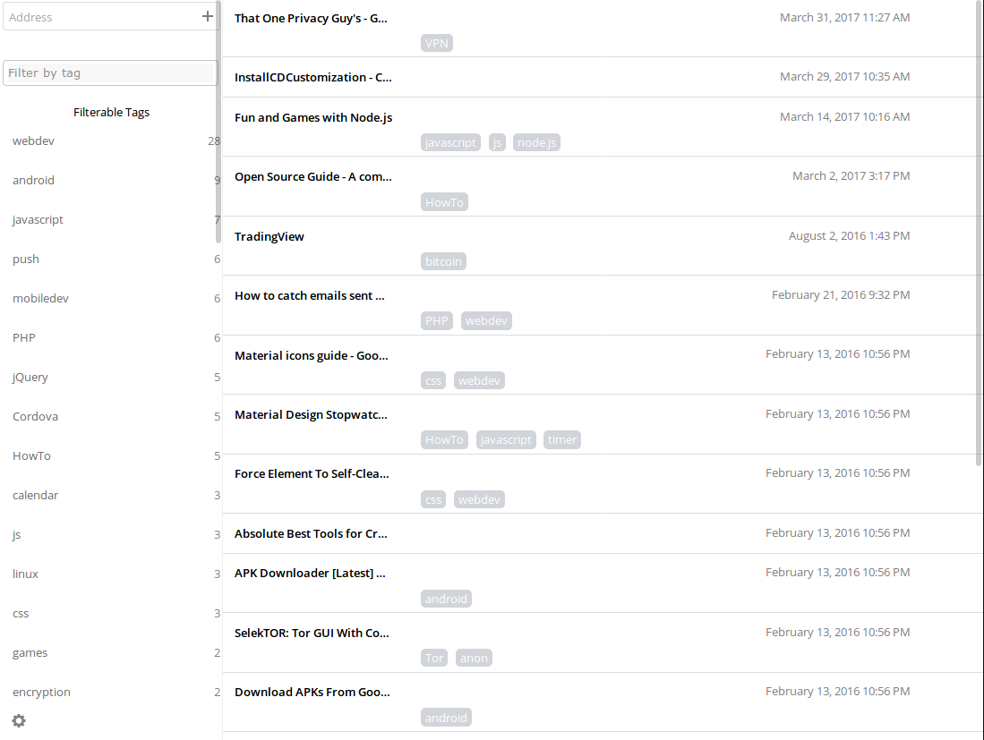Open the Open Source Guide bookmark
This screenshot has width=984, height=740.
coord(313,177)
